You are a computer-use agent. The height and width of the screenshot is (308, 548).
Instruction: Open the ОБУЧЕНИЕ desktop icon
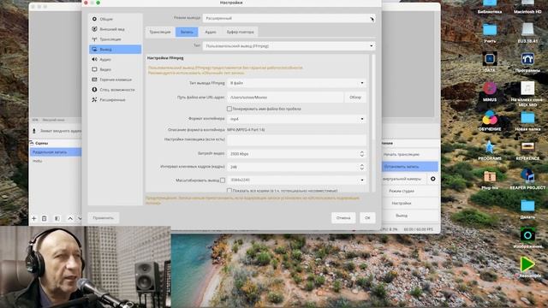490,118
